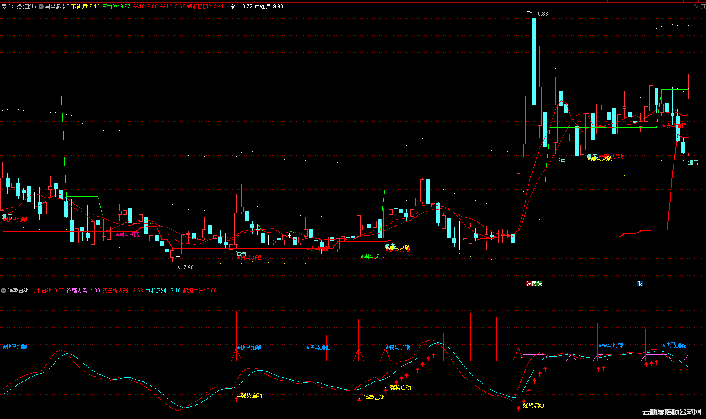706x419 pixels.
Task: Click the 财 finance marker icon
Action: 640,284
